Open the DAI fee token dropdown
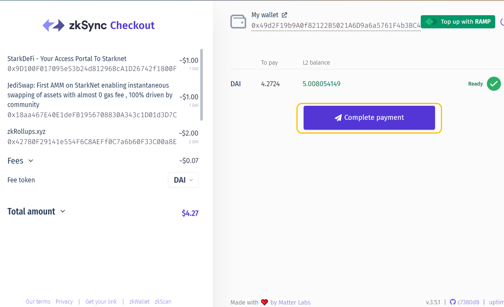 [x=183, y=180]
